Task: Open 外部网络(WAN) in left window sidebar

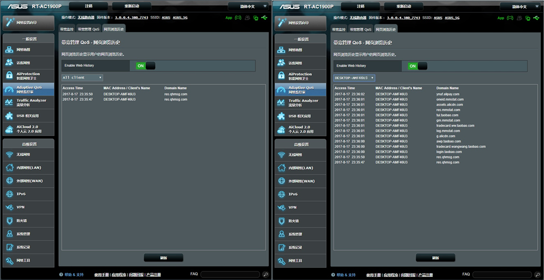Action: click(x=29, y=181)
